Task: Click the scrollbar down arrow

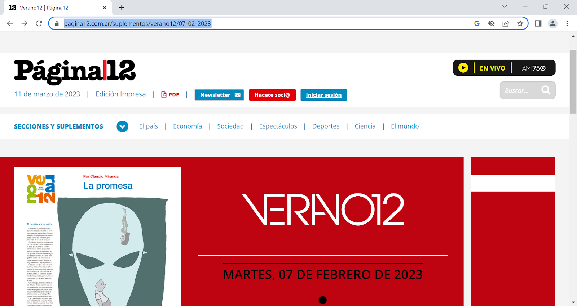Action: click(x=573, y=302)
